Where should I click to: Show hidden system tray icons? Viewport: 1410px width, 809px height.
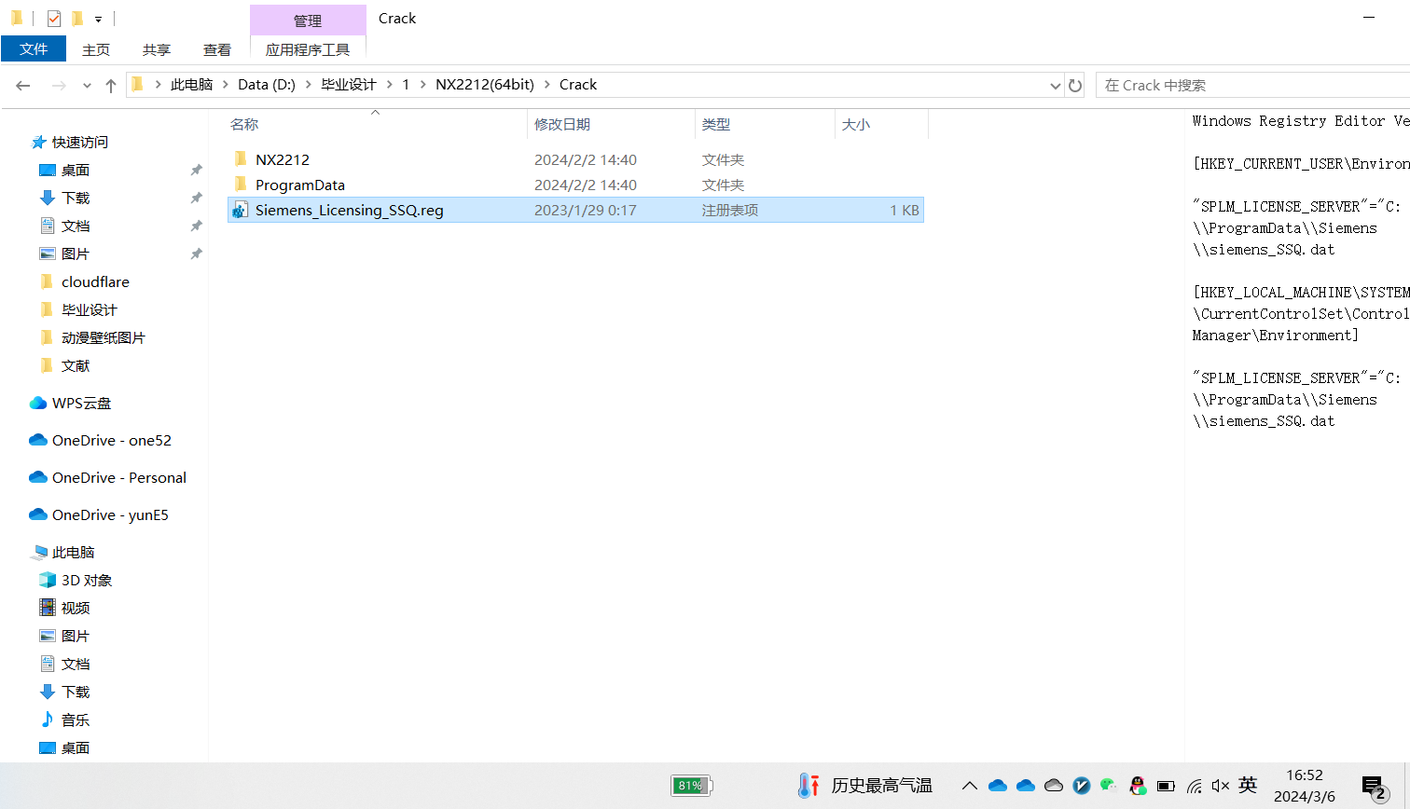(970, 786)
